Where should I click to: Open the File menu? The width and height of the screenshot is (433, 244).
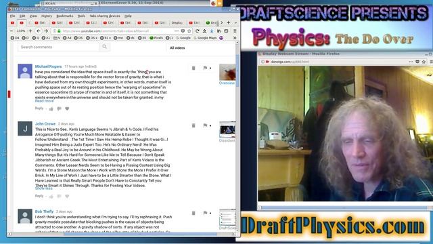click(13, 16)
